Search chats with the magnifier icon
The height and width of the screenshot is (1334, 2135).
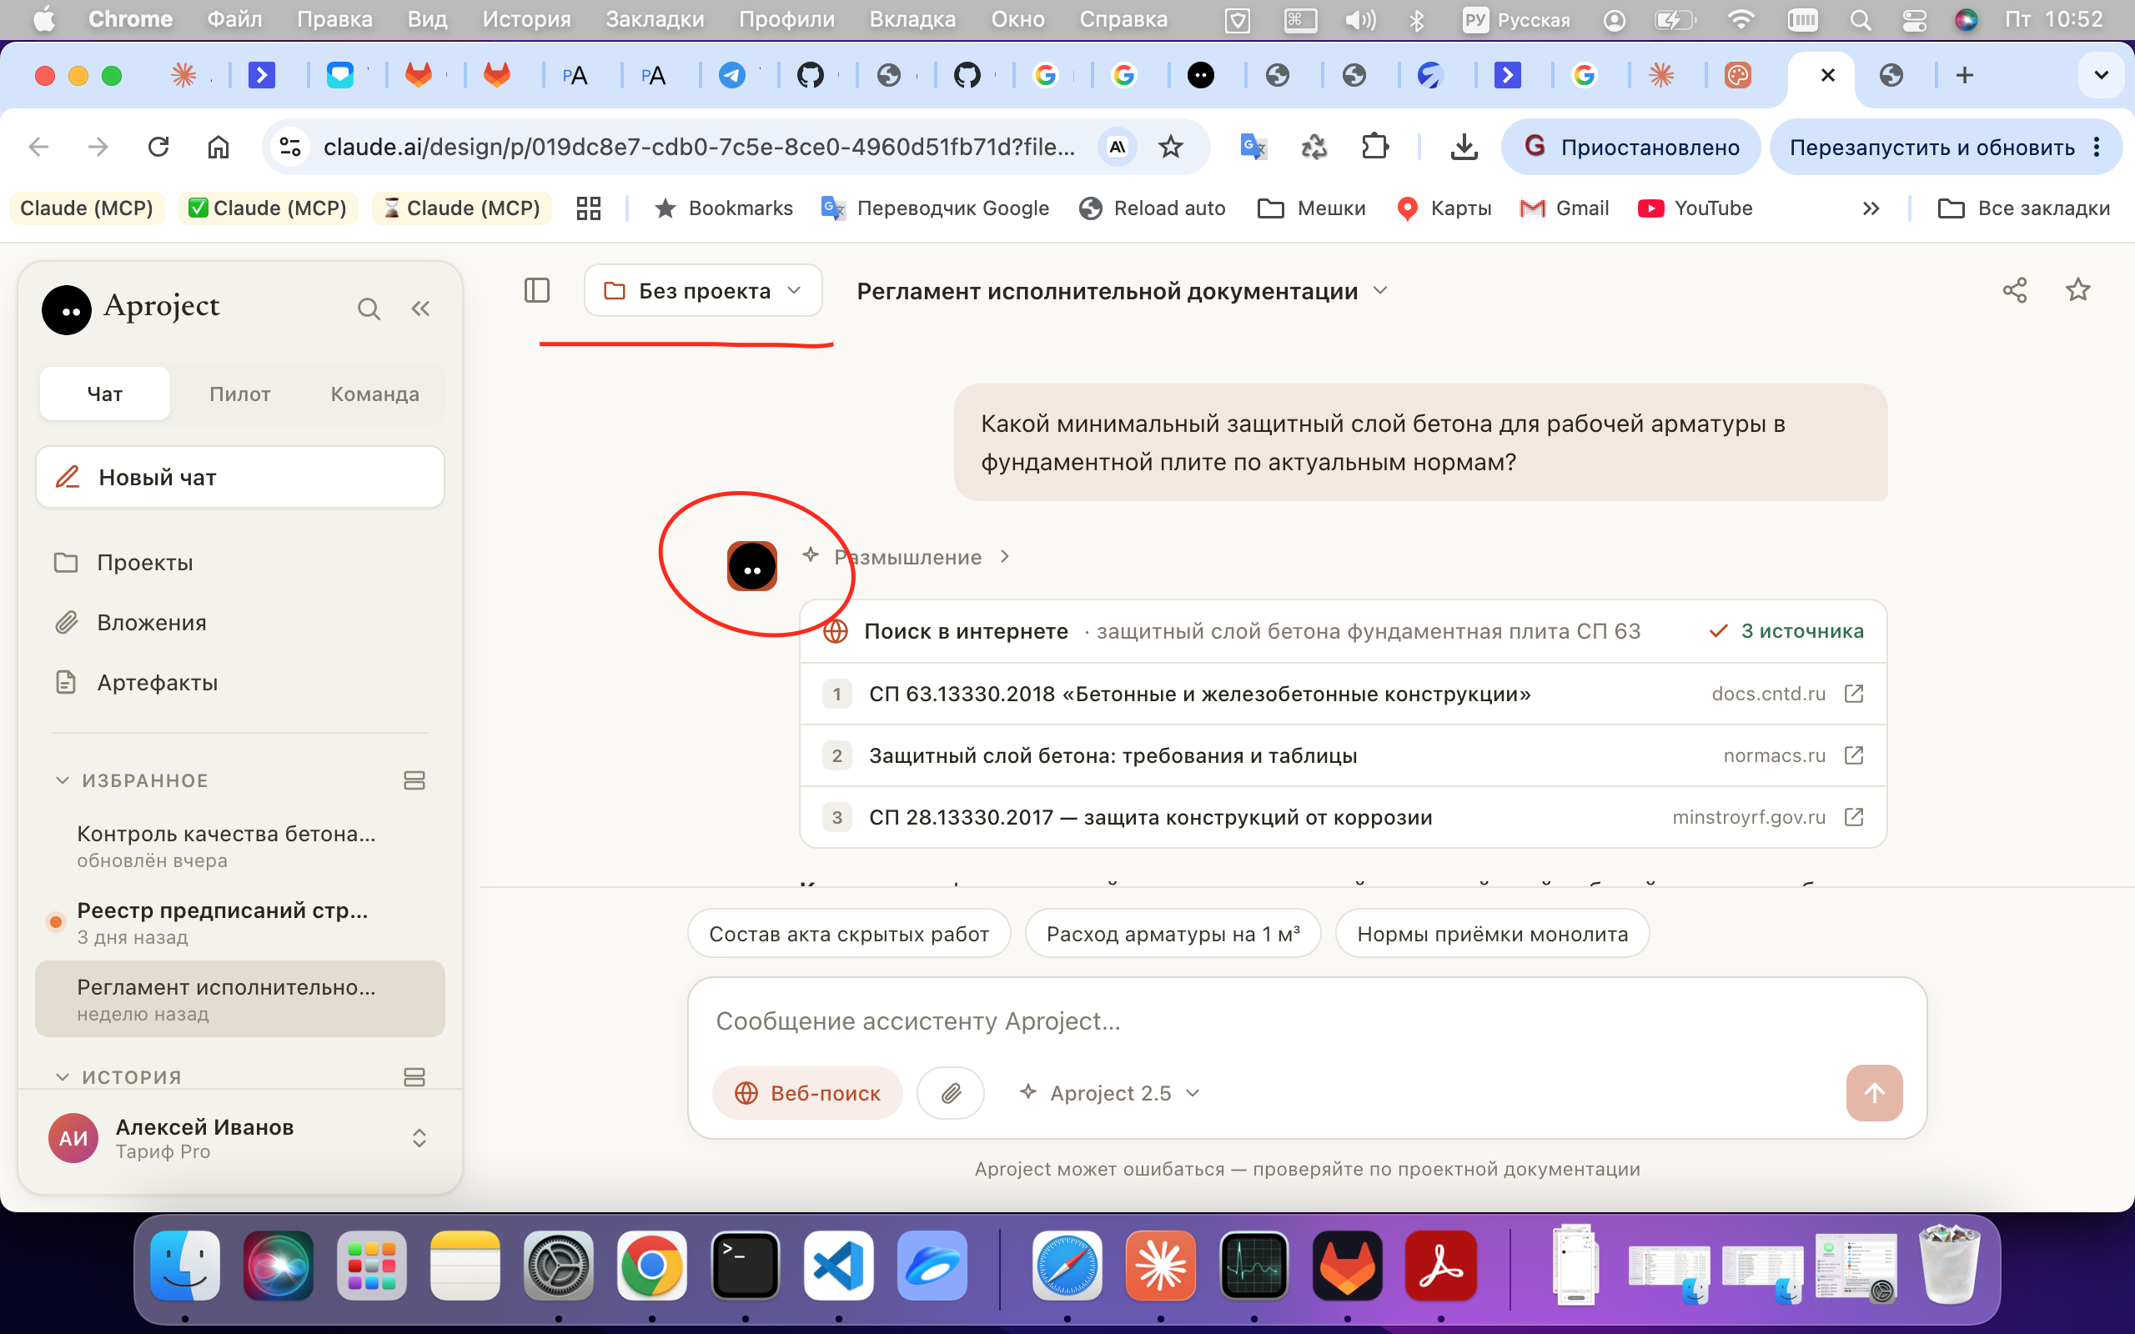(369, 308)
